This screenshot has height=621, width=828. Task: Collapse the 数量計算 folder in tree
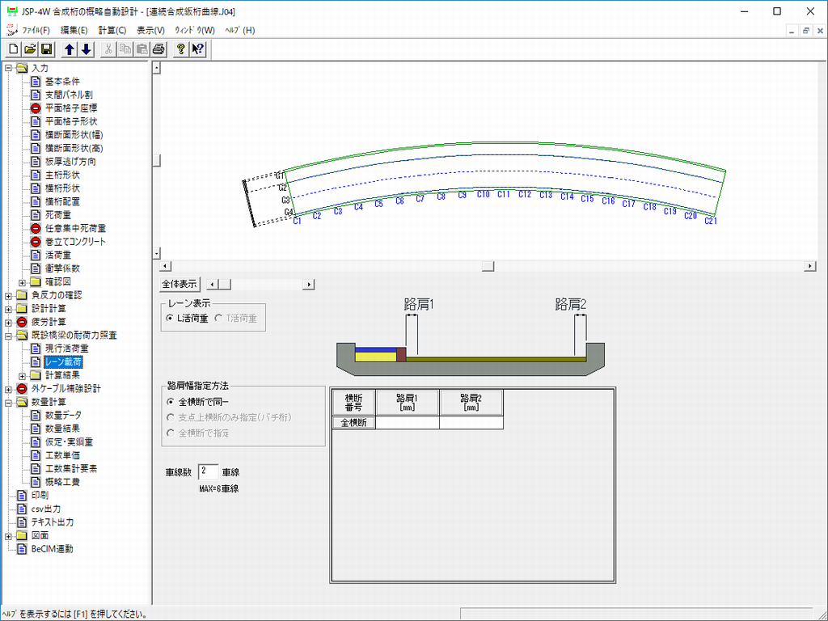9,402
